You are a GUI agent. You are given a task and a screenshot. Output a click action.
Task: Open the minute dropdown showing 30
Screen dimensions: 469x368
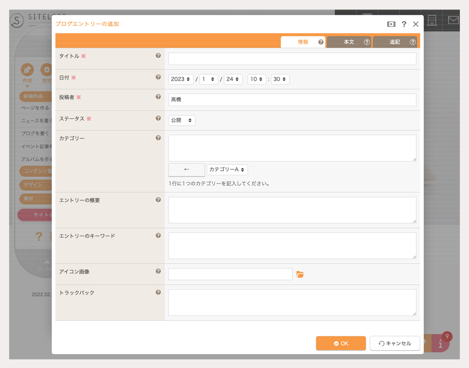coord(280,79)
